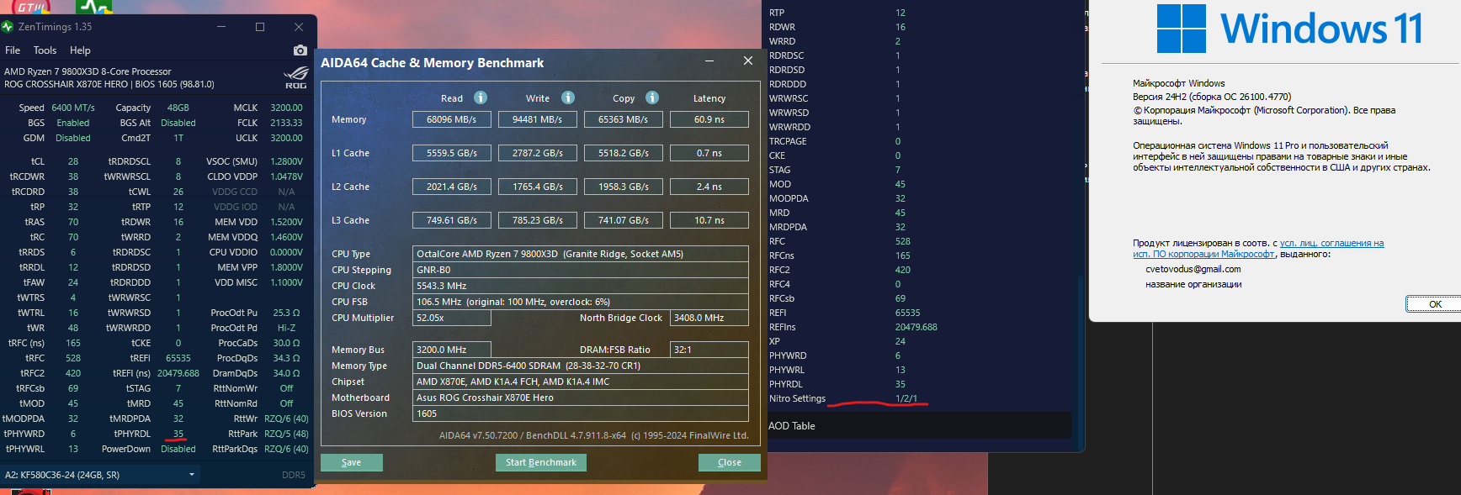Screen dimensions: 1461x495
Task: Click the DRAM:FSB Ratio value 32:1
Action: pyautogui.click(x=709, y=350)
